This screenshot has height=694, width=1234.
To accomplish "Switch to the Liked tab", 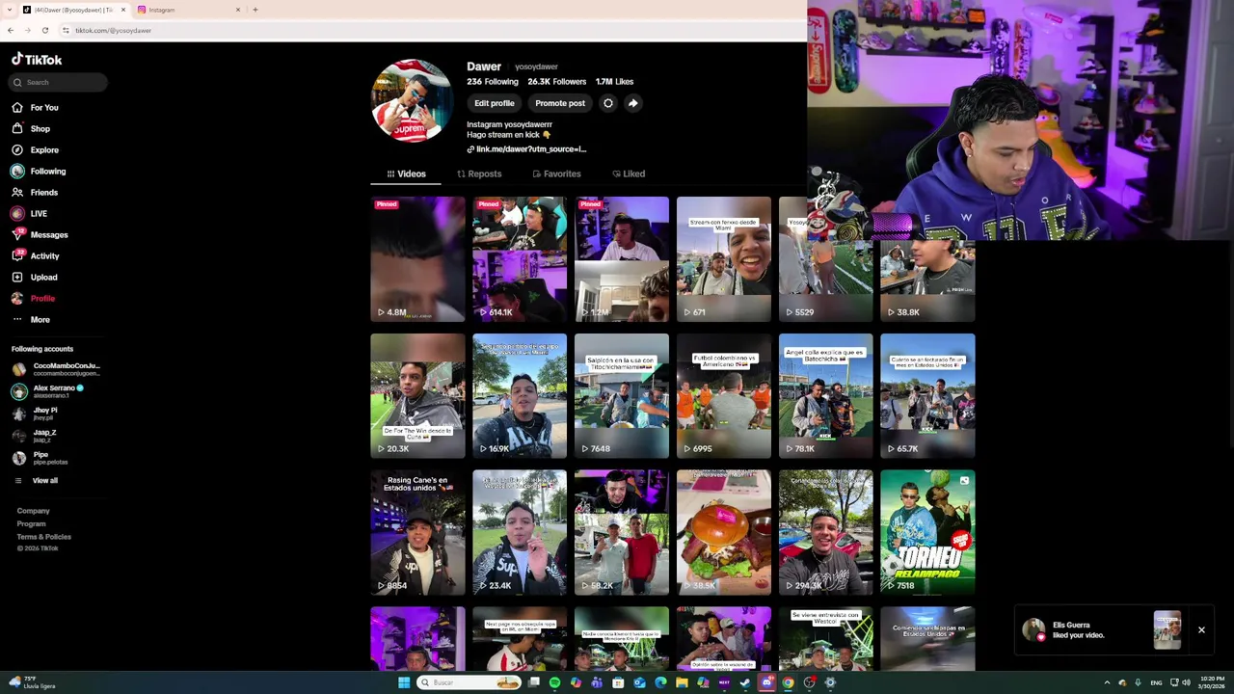I will click(x=629, y=173).
